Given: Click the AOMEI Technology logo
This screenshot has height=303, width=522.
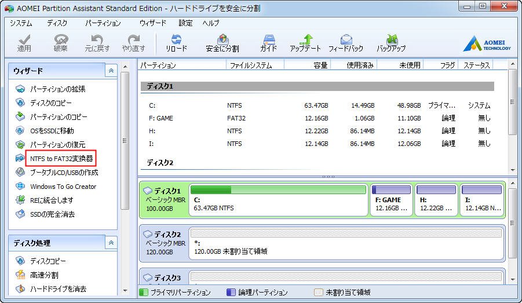Looking at the screenshot, I should click(x=487, y=44).
